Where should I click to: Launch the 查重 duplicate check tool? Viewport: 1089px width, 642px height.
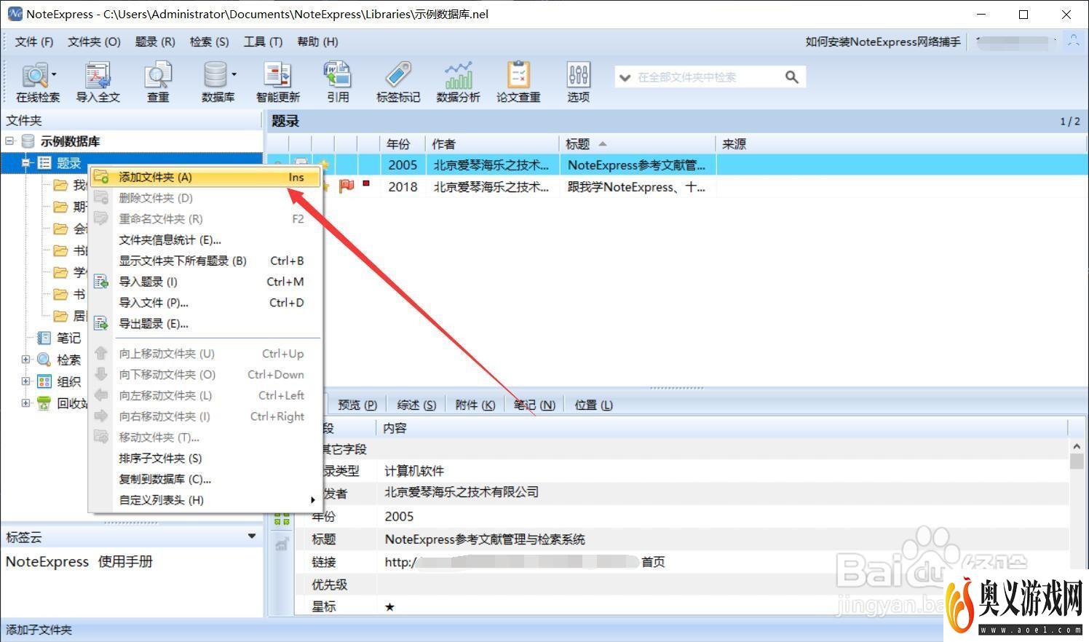tap(157, 82)
